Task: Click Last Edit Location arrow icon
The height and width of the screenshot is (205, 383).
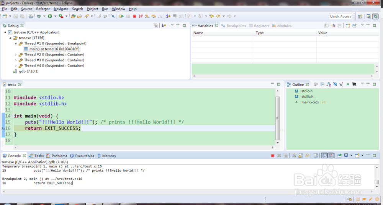Action: pos(211,16)
